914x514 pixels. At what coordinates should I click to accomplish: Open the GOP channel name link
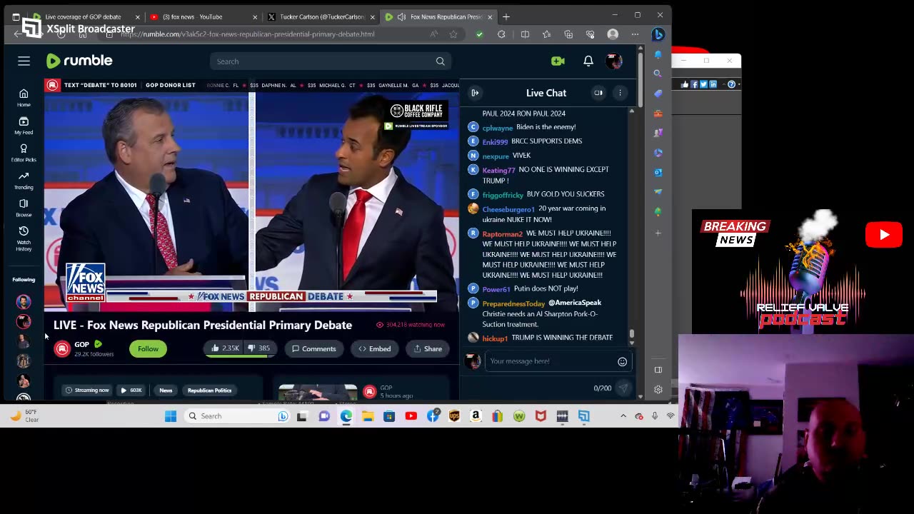point(81,344)
